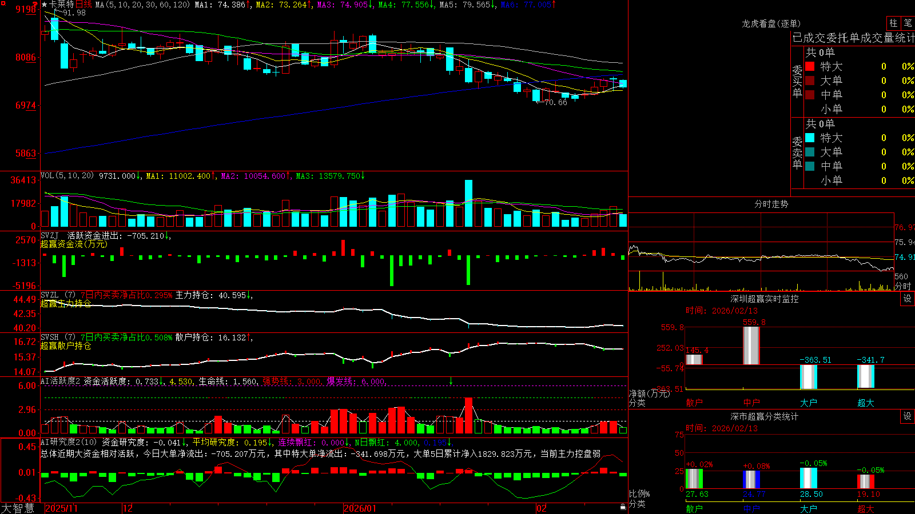Click the red 特大 swatch under 委买单
915x514 pixels.
pyautogui.click(x=810, y=66)
